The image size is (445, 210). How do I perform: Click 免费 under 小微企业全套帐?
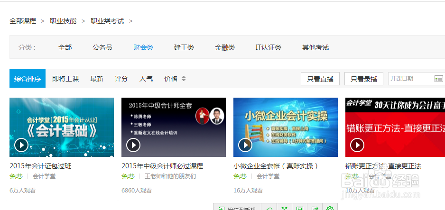pyautogui.click(x=240, y=176)
